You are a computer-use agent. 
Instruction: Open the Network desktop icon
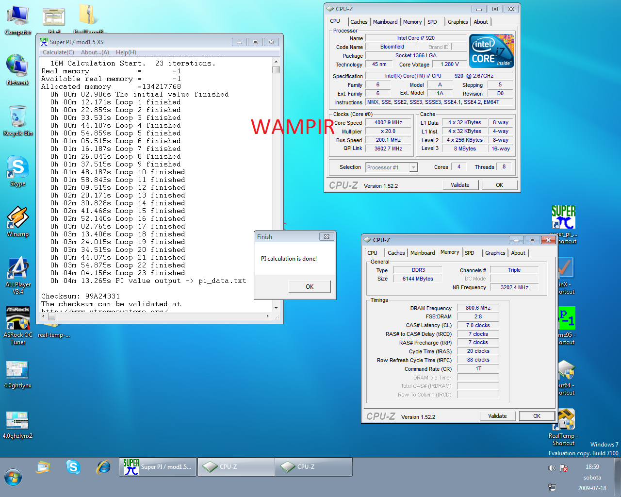(x=18, y=70)
